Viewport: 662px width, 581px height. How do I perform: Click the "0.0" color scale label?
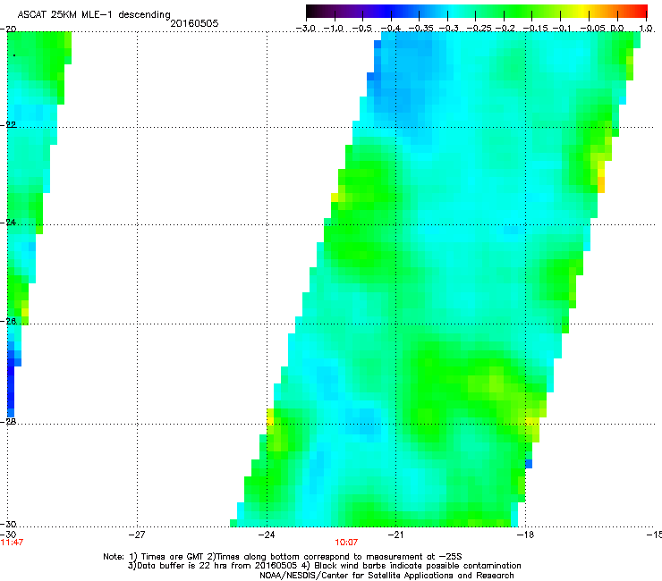coord(617,29)
